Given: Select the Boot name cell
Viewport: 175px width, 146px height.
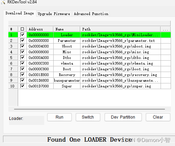Looking at the screenshot, I should (67, 69).
